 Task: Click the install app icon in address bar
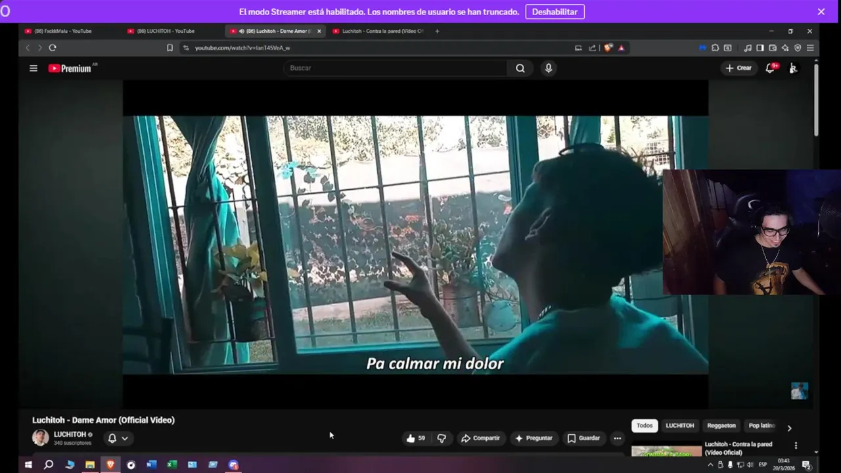point(578,48)
